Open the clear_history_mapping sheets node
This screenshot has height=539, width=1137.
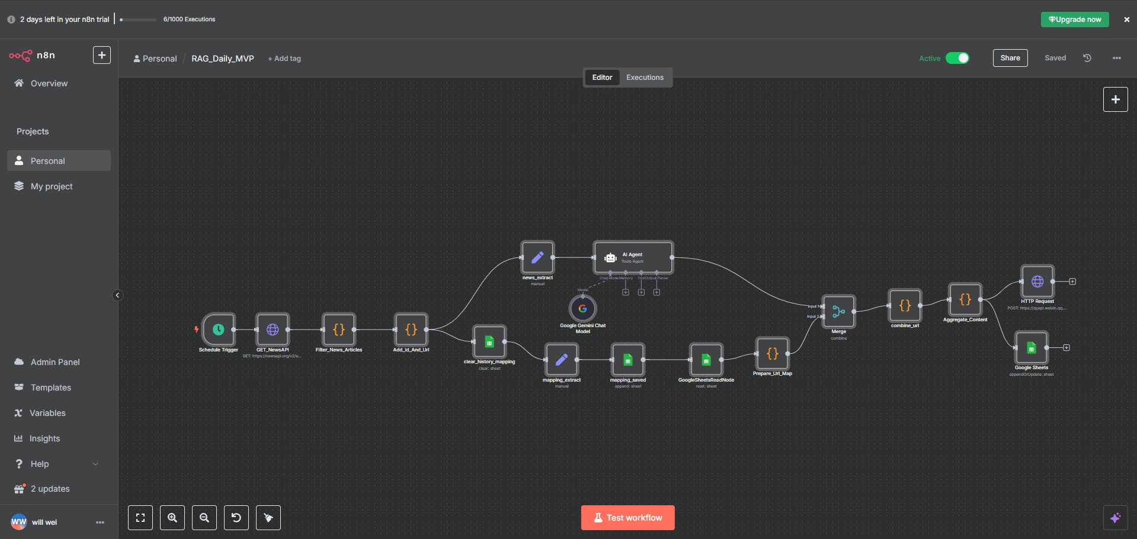(489, 341)
